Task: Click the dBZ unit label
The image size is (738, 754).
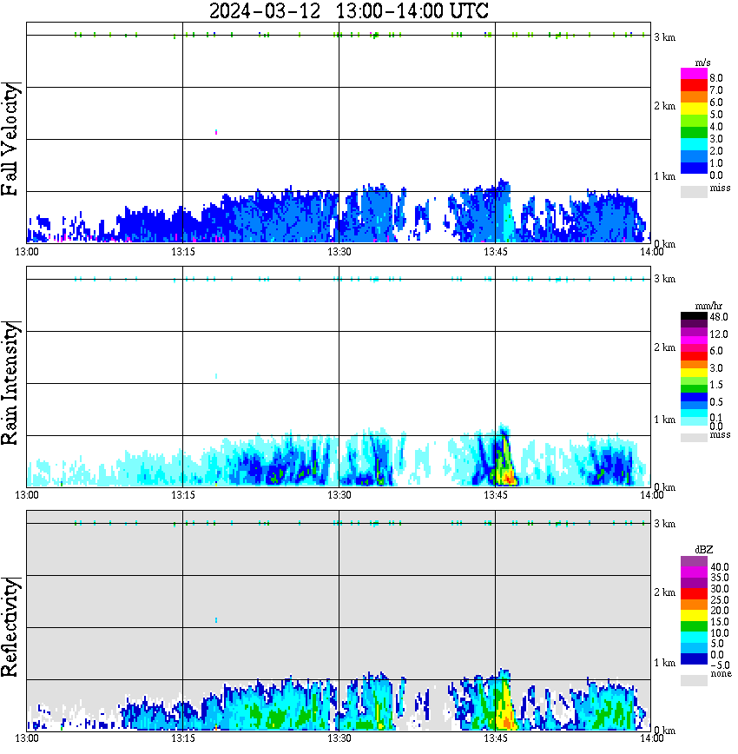Action: point(704,550)
